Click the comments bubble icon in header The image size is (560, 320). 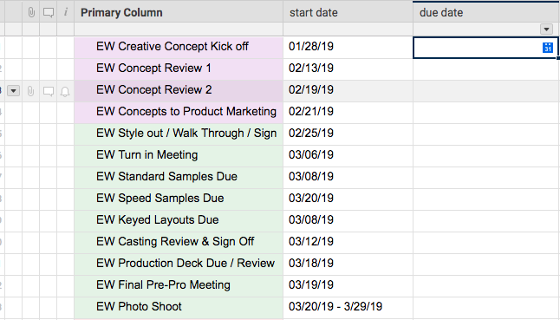pyautogui.click(x=49, y=13)
